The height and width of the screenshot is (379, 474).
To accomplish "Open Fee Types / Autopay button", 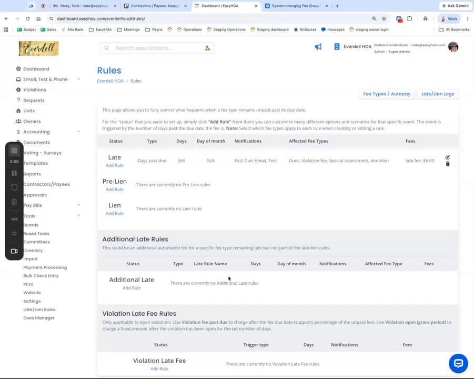I will point(387,94).
